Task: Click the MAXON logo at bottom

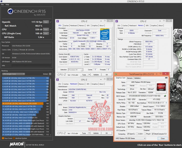Action: [17, 144]
